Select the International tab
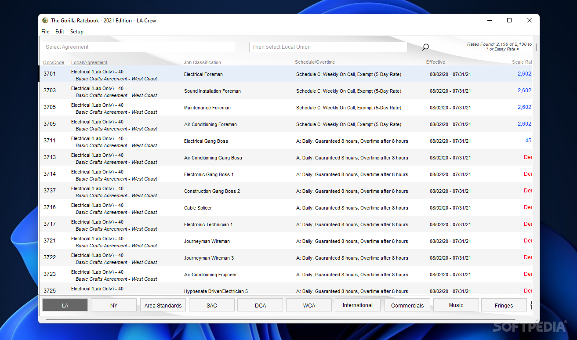This screenshot has width=577, height=340. pos(358,305)
